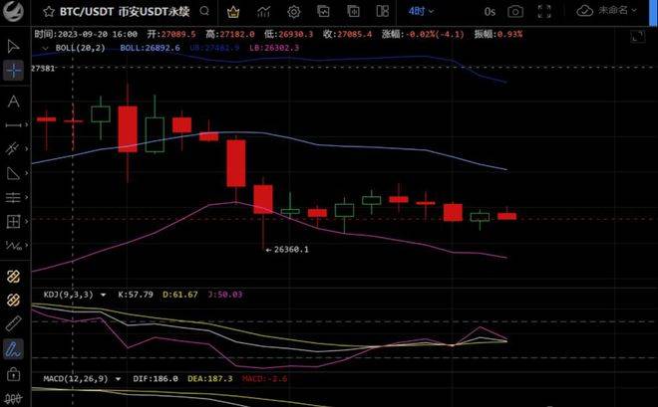Expand the grid box tool chevron
The image size is (658, 407).
click(27, 221)
